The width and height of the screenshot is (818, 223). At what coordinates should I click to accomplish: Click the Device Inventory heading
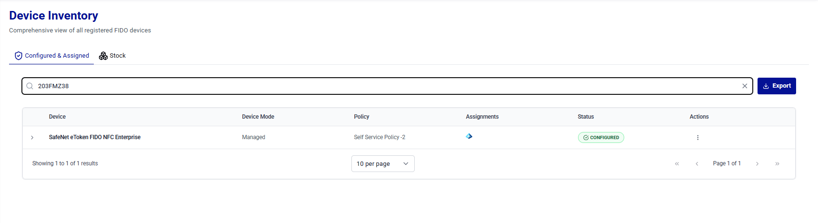(x=54, y=16)
